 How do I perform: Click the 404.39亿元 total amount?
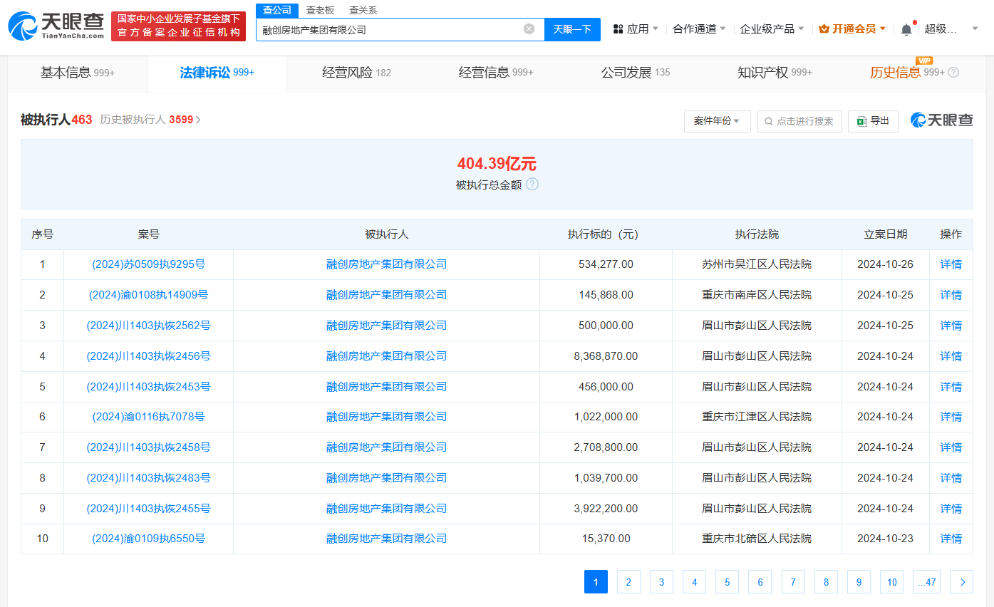click(x=497, y=164)
